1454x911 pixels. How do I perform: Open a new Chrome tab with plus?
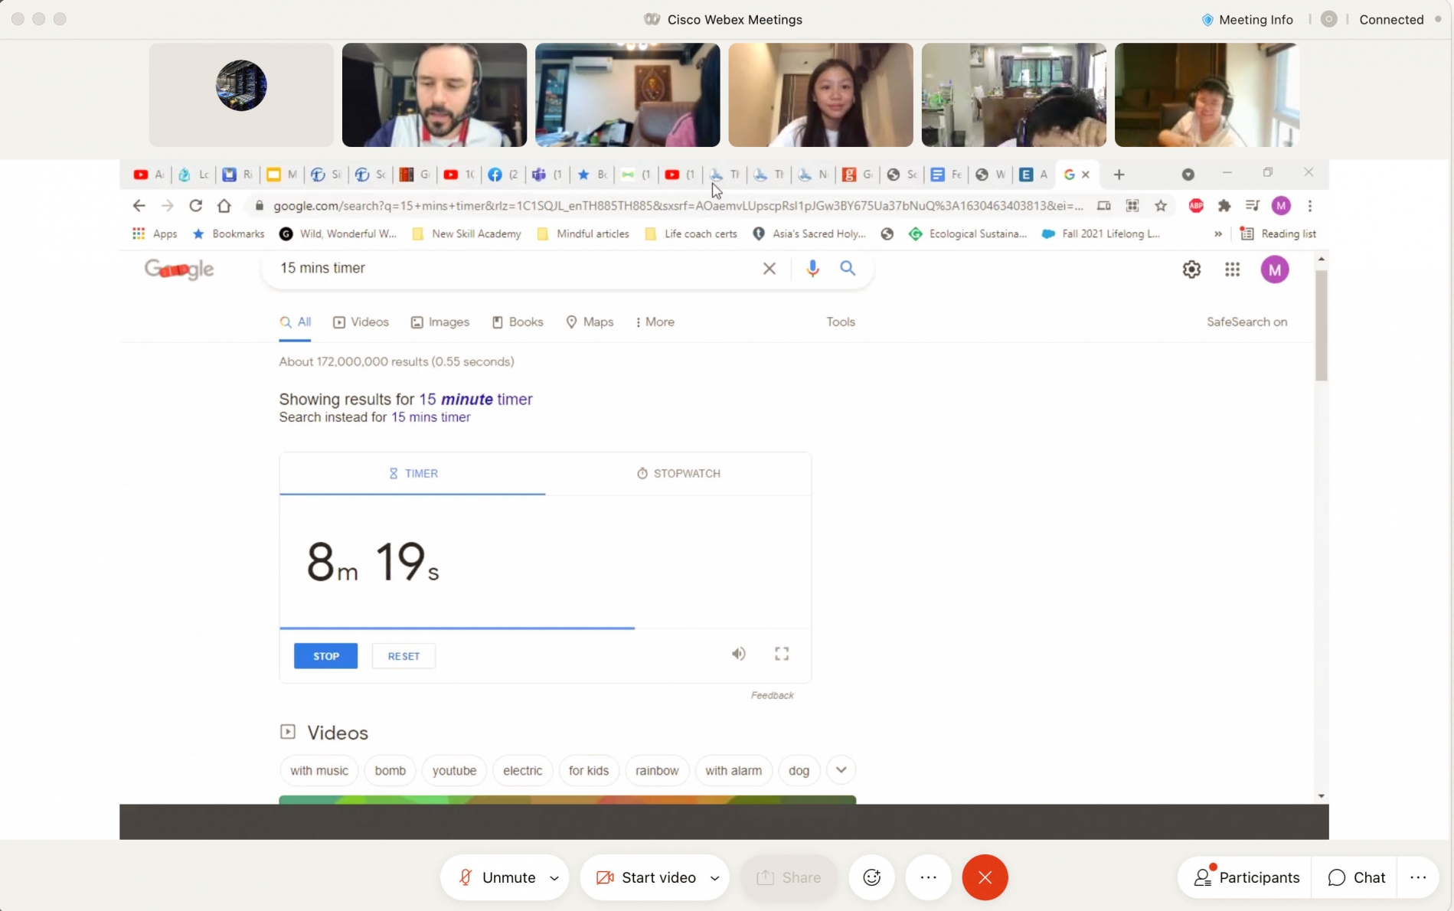1119,175
